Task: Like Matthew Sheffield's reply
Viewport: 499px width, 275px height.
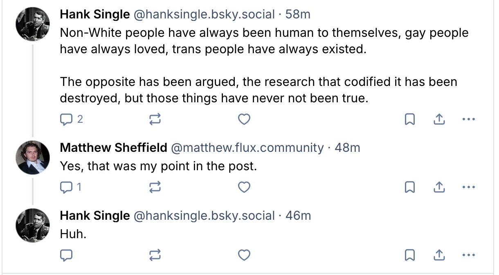Action: pyautogui.click(x=244, y=187)
